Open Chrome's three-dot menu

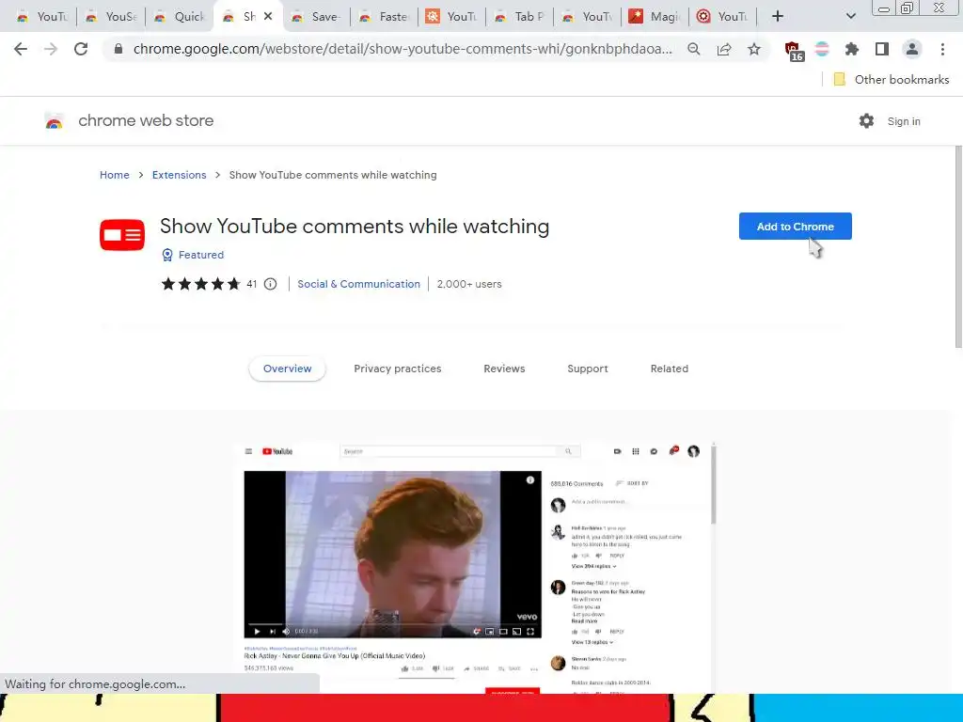(x=942, y=49)
